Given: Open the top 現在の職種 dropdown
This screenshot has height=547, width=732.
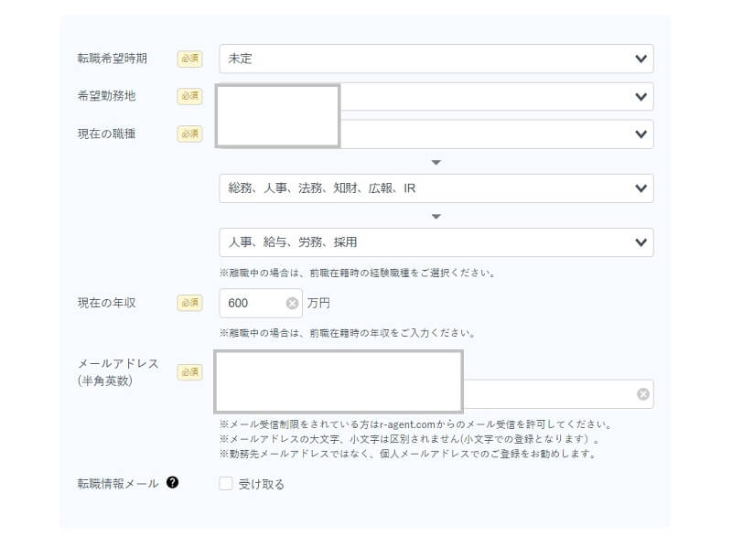Looking at the screenshot, I should [x=494, y=134].
